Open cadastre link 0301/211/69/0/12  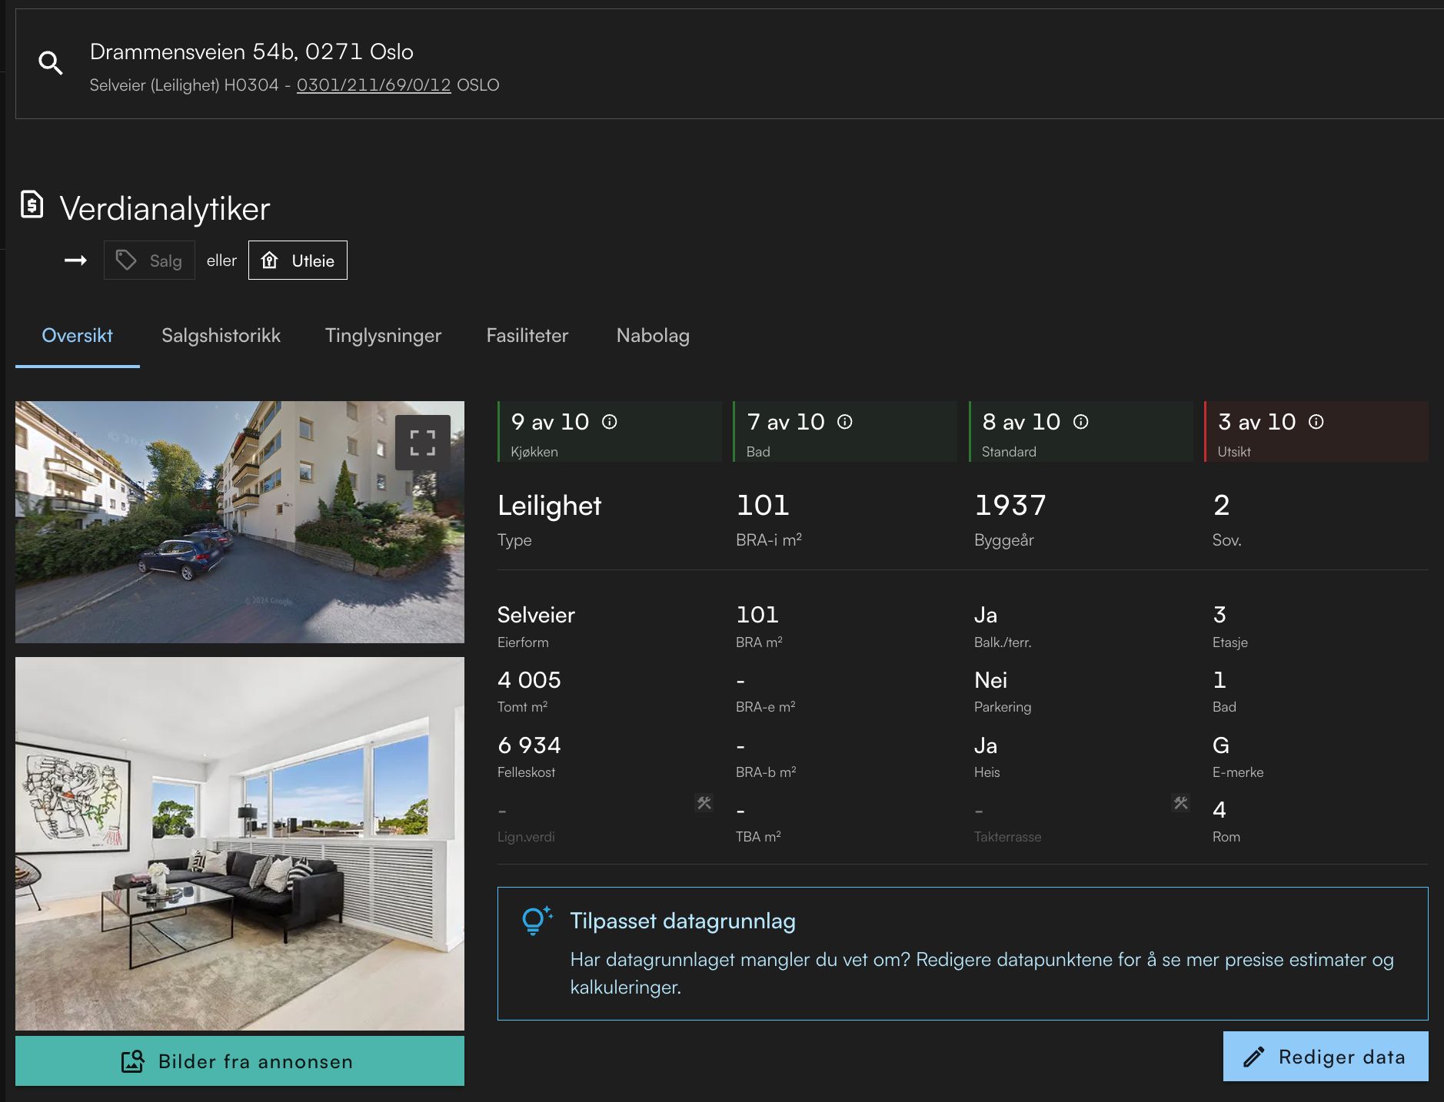[374, 85]
